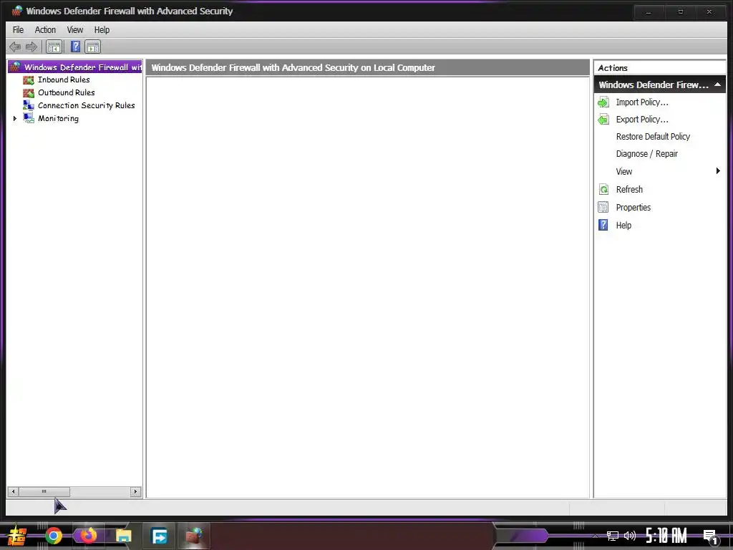Click the blue arrow app taskbar icon
The image size is (733, 550).
click(160, 536)
